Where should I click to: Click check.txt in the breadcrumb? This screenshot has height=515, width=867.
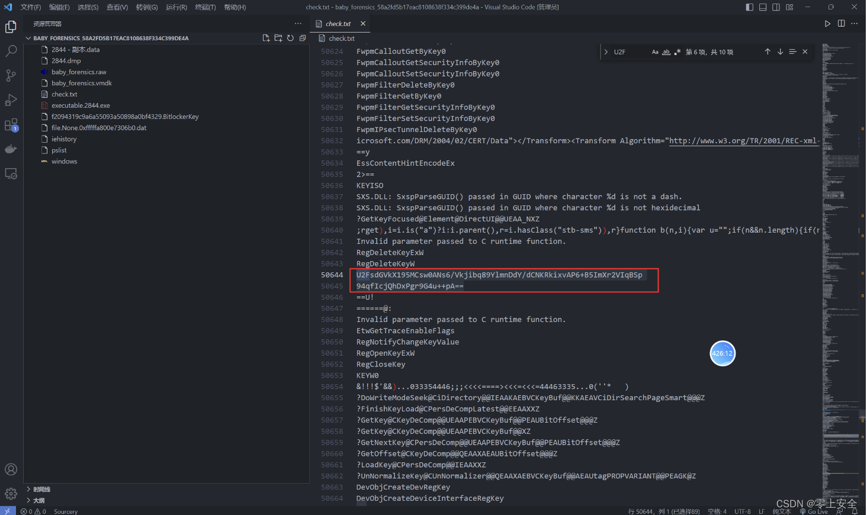coord(342,38)
